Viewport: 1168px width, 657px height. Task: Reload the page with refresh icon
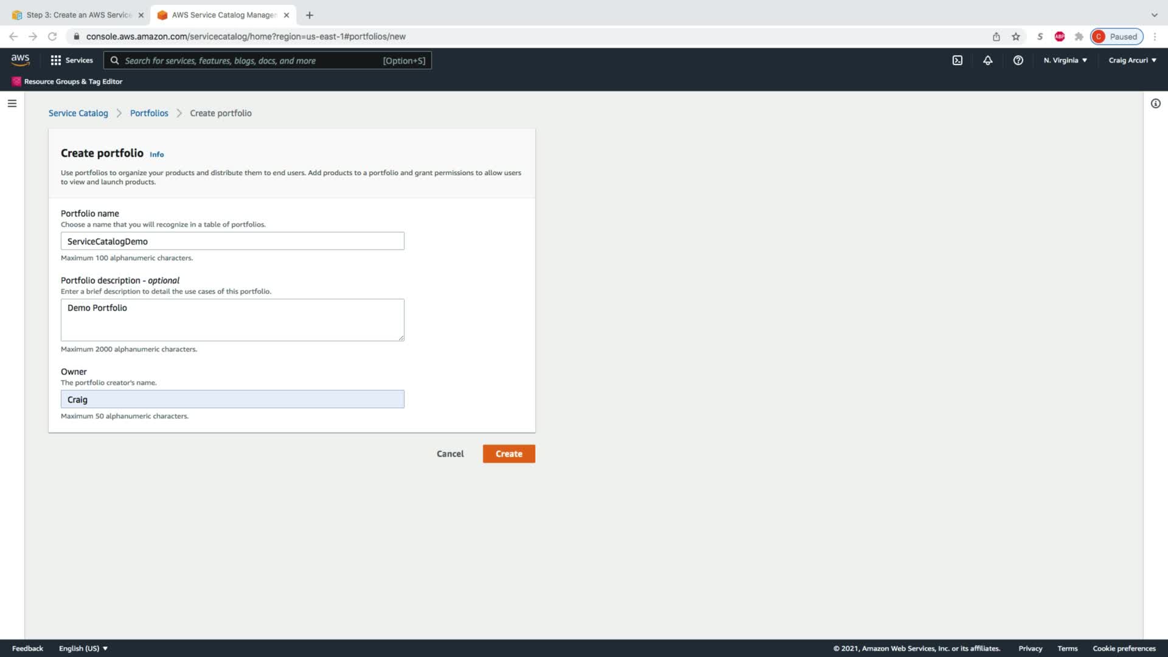(52, 36)
